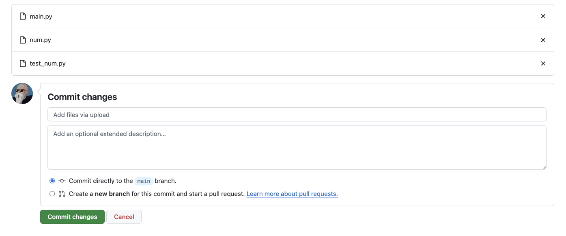Select Create a new branch radio option
Image resolution: width=566 pixels, height=236 pixels.
tap(52, 194)
